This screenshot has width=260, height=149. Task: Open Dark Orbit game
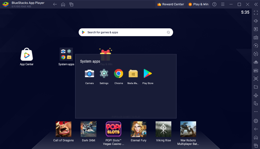tap(89, 129)
